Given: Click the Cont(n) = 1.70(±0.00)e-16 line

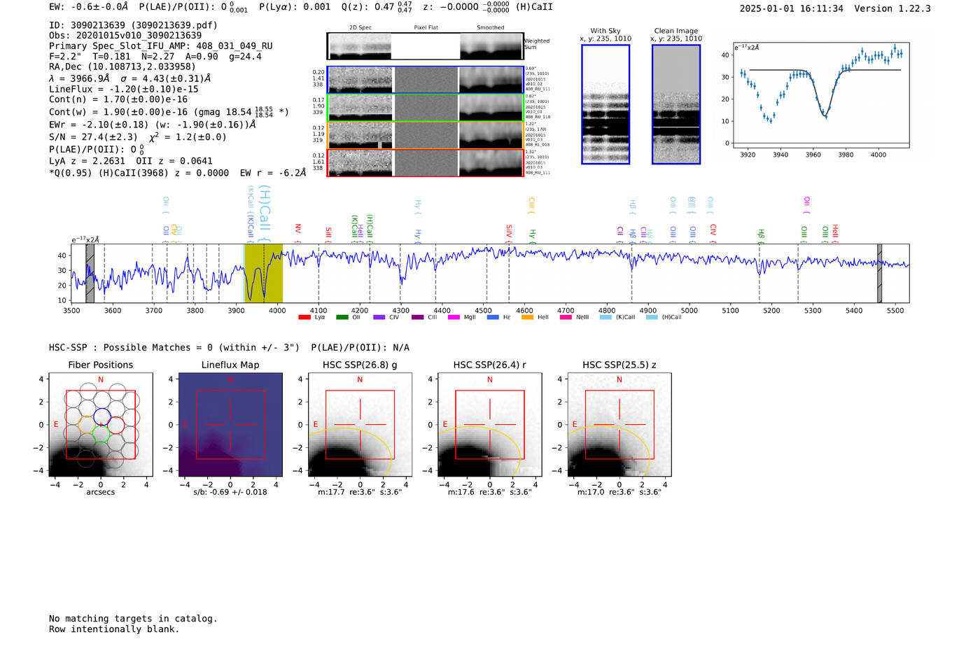Looking at the screenshot, I should pos(118,99).
